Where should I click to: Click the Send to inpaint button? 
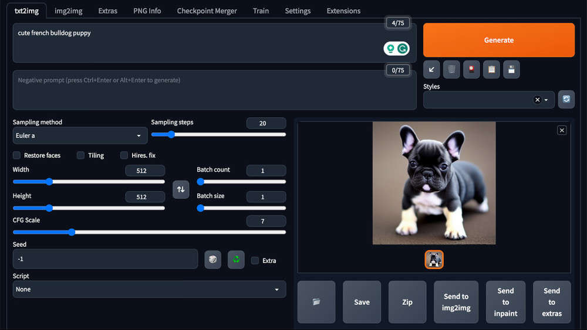coord(505,302)
